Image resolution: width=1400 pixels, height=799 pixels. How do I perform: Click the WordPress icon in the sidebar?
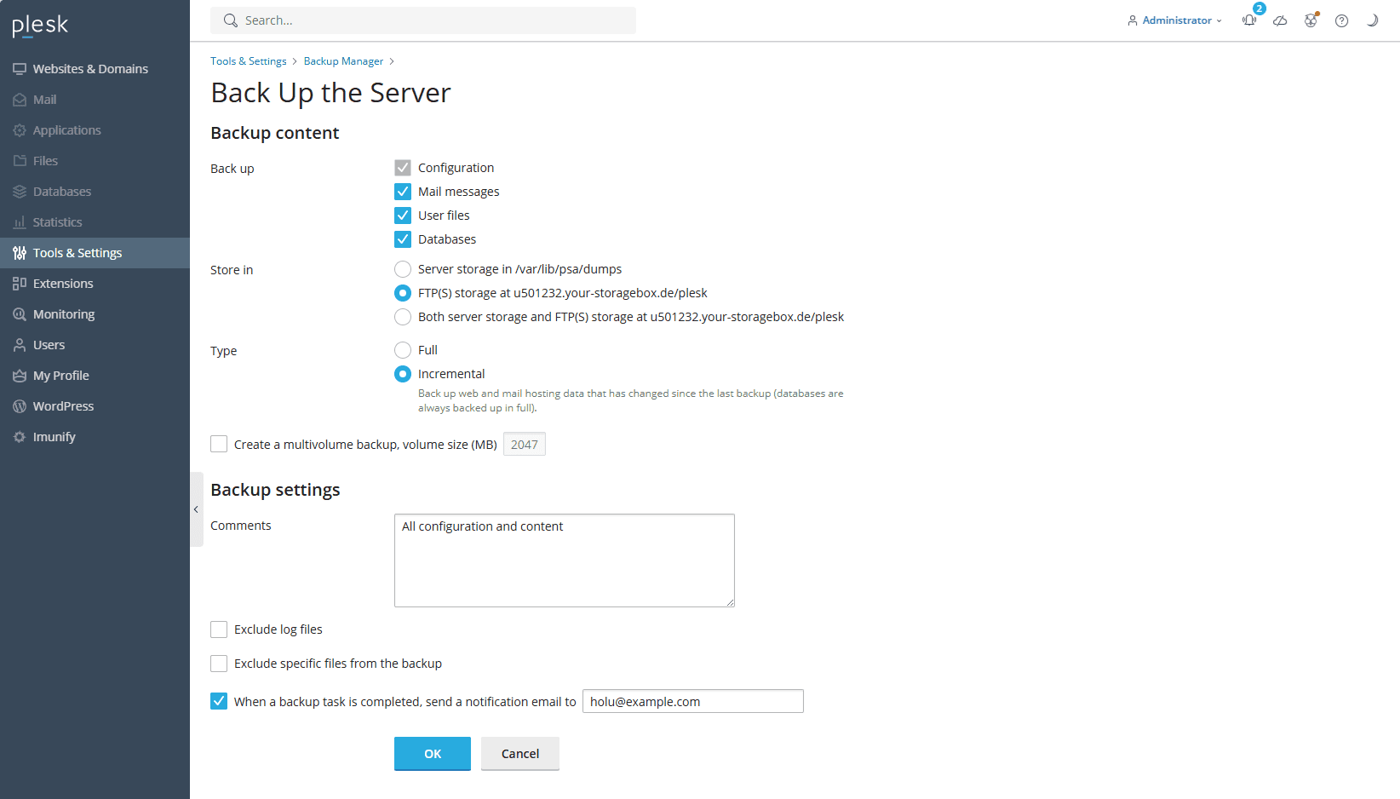[20, 406]
